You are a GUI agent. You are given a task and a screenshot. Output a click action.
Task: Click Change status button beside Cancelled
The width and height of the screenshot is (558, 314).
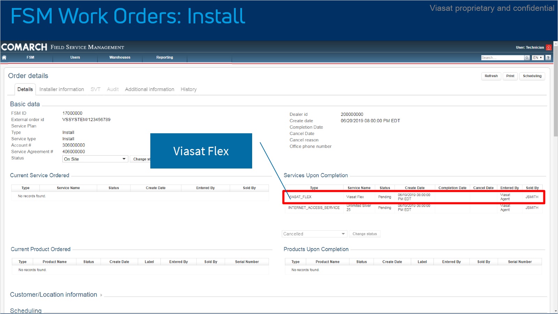(x=365, y=234)
